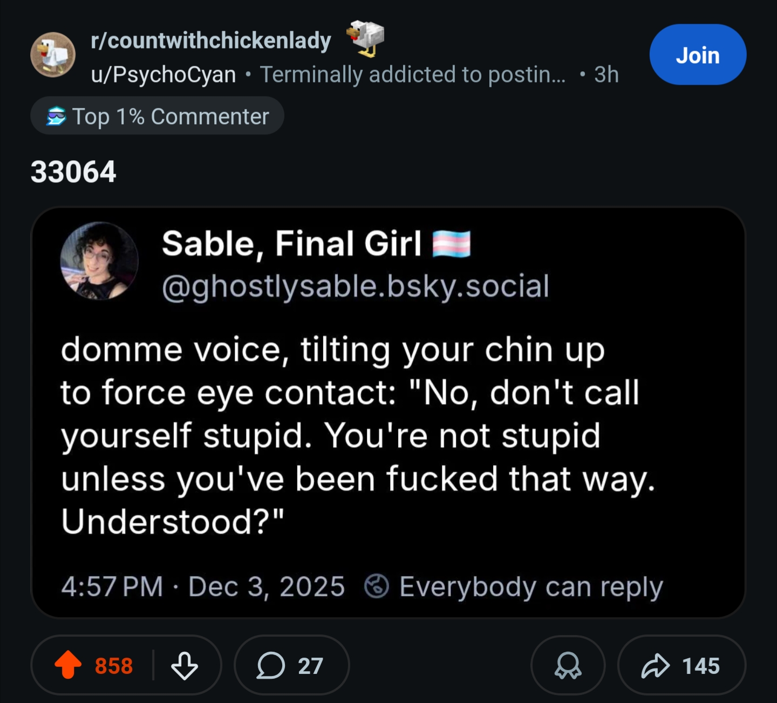Tap the 'Everybody can reply' globe icon
The image size is (777, 703).
376,586
